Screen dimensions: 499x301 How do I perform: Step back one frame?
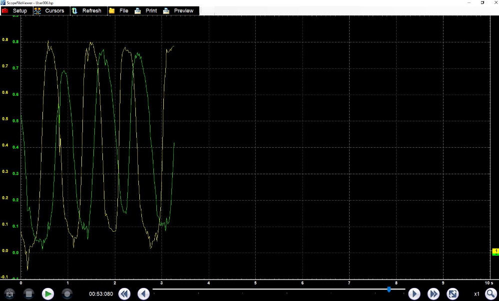(x=143, y=294)
